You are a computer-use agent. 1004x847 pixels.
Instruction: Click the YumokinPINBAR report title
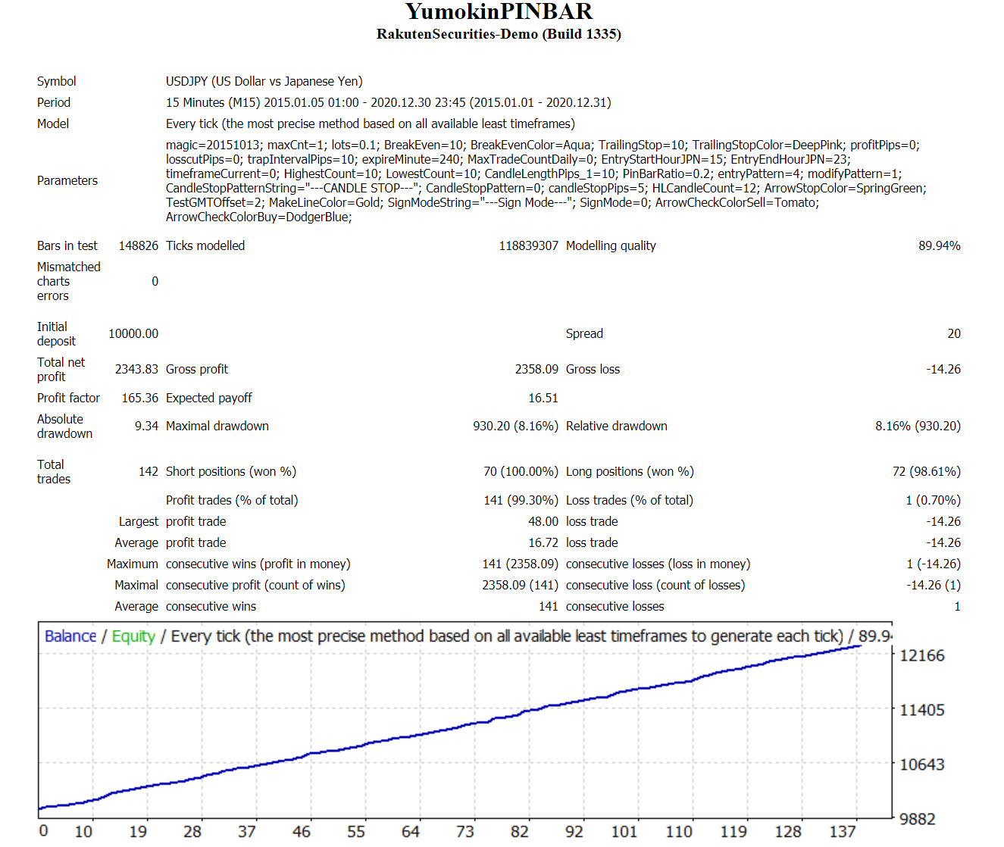click(499, 11)
